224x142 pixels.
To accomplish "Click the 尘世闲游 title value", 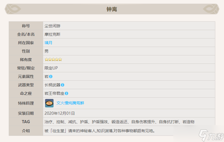I will 52,26.
